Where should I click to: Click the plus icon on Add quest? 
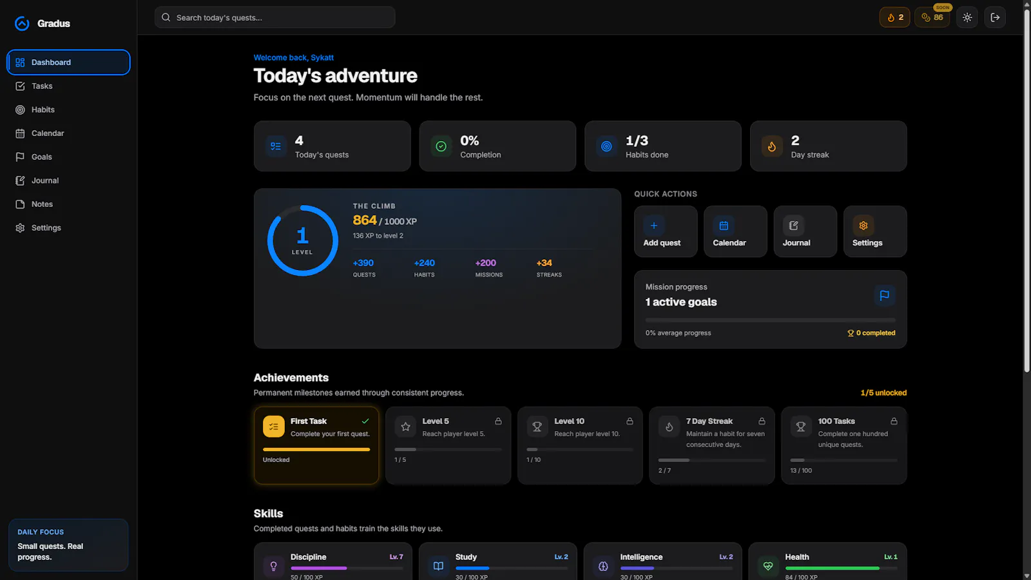654,226
